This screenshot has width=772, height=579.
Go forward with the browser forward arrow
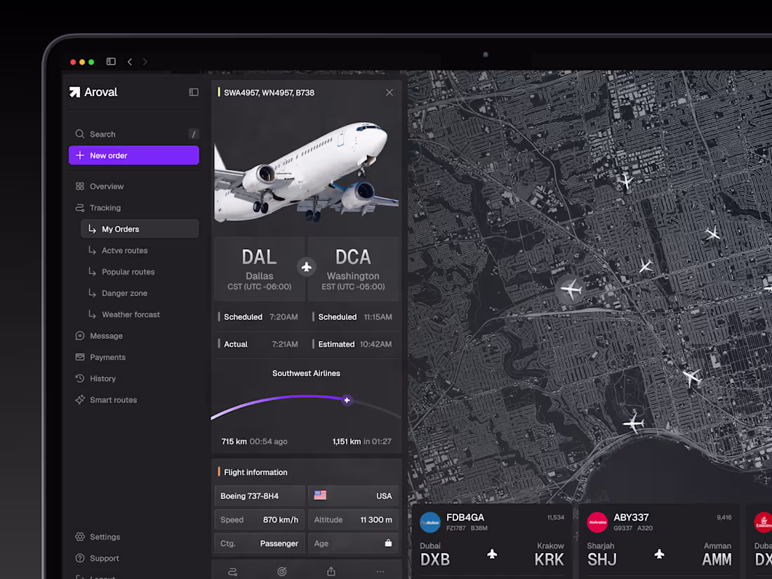click(x=145, y=62)
